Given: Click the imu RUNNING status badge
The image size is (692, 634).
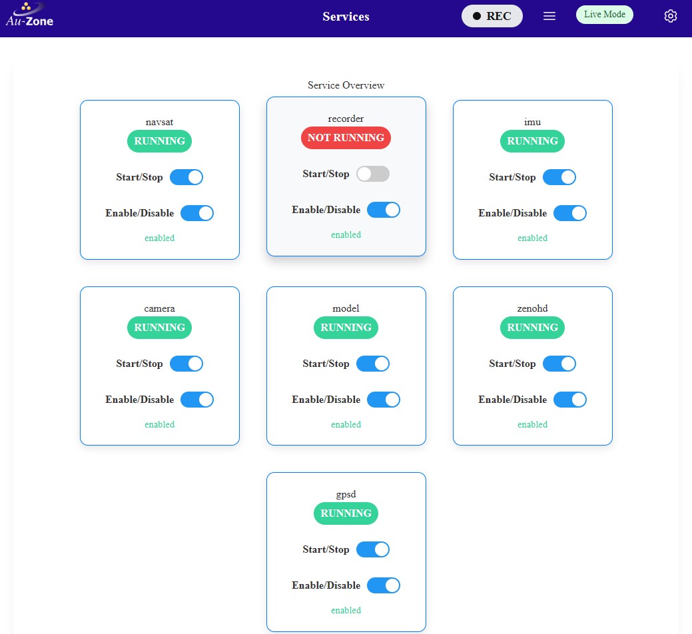Looking at the screenshot, I should [x=532, y=141].
